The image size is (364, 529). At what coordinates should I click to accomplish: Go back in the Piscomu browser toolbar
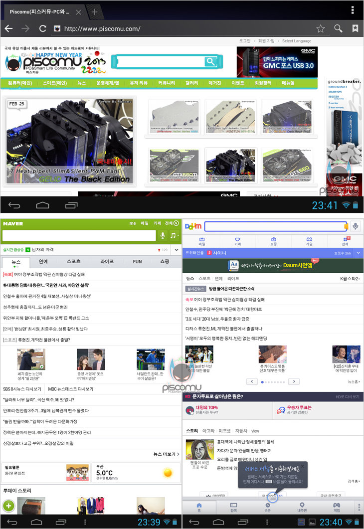9,29
